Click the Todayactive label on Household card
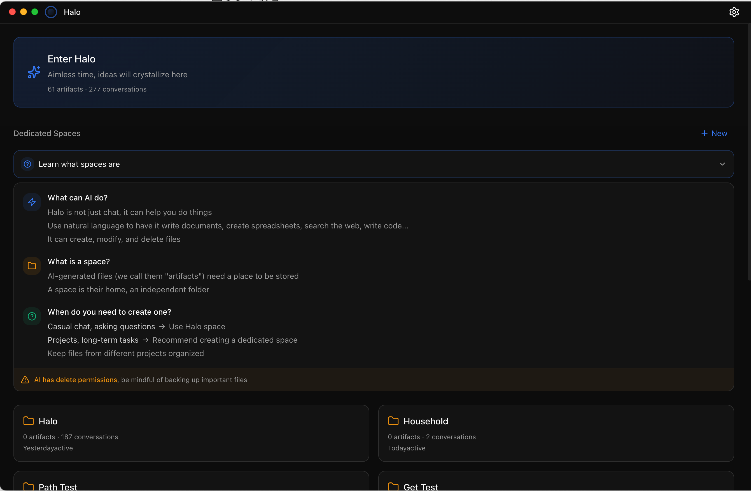Viewport: 751px width, 491px height. [407, 448]
